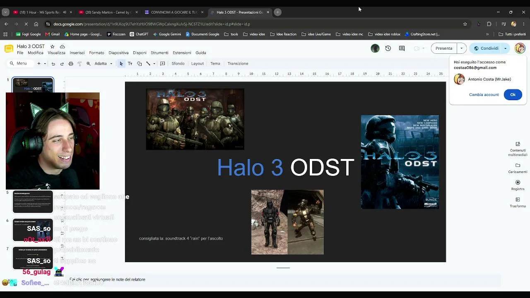Switch to the Wii Sports YouTube tab
530x298 pixels.
41,12
